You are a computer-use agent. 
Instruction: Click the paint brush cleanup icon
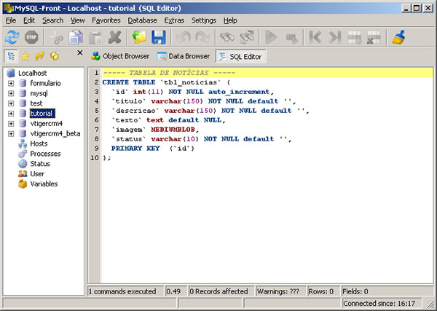coord(398,37)
